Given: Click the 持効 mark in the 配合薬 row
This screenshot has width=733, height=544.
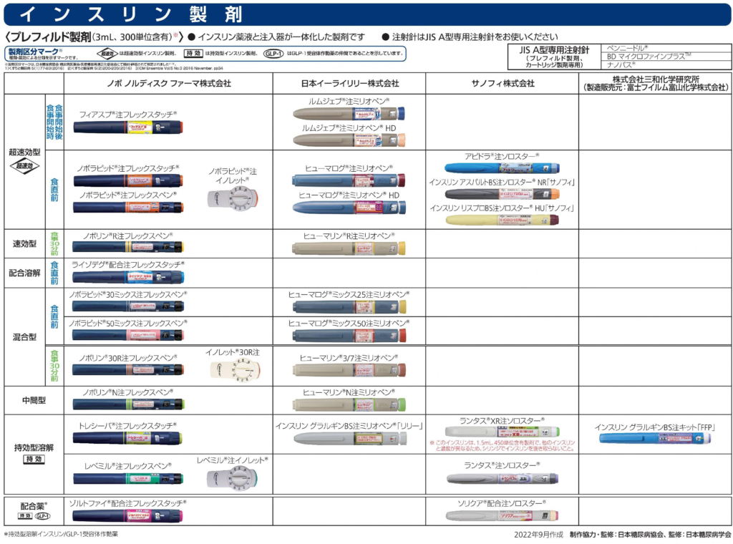Looking at the screenshot, I should pyautogui.click(x=25, y=516).
